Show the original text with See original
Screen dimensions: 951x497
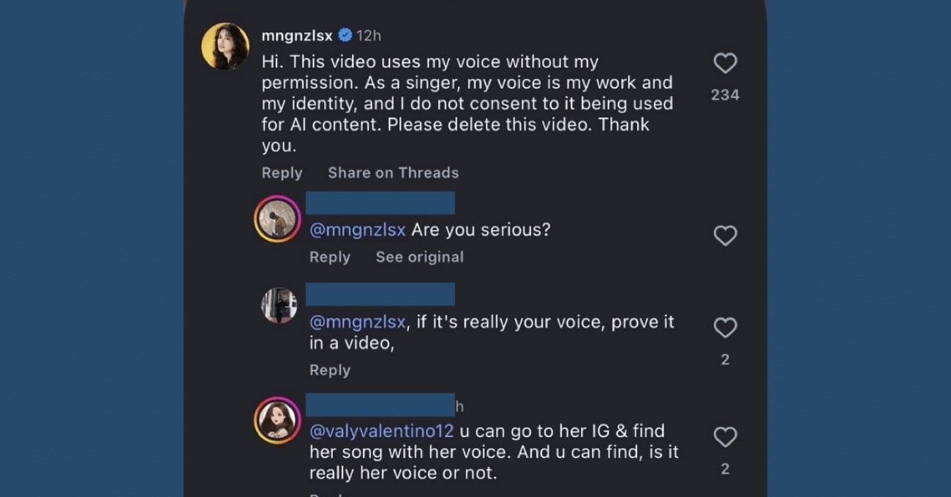[x=420, y=257]
